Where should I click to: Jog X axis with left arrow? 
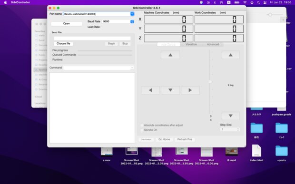(x=150, y=90)
